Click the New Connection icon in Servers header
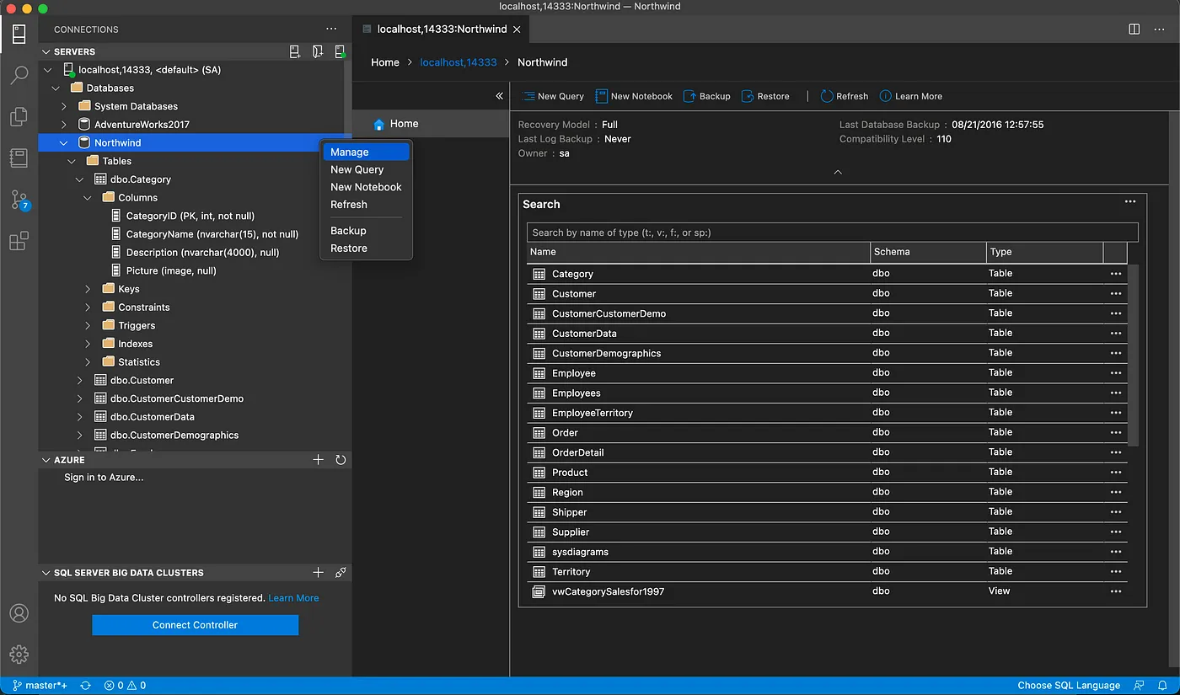 [x=295, y=51]
